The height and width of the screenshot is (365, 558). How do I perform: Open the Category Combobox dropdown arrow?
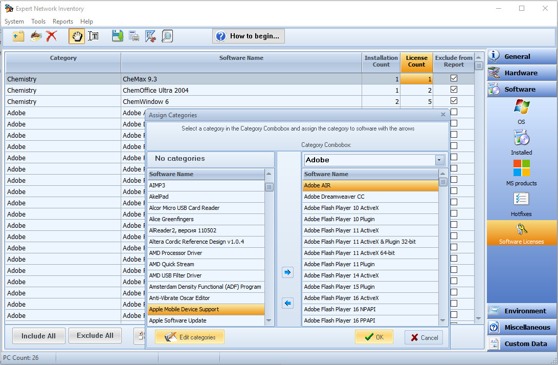click(x=439, y=160)
